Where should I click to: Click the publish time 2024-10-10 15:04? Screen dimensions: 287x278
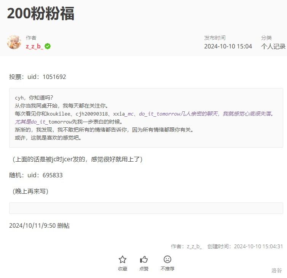pos(228,47)
